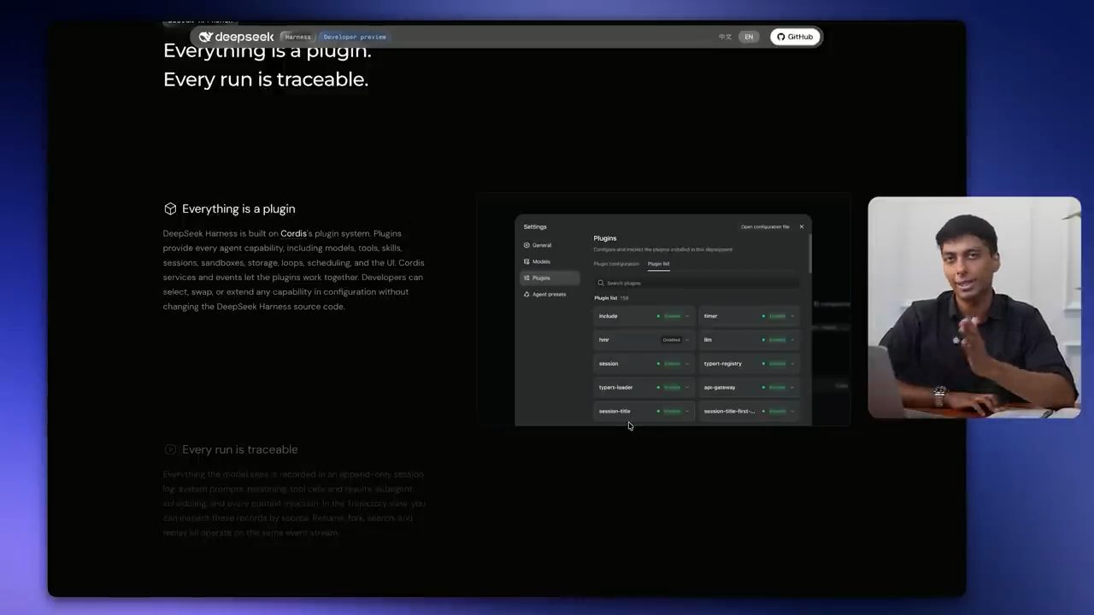1094x615 pixels.
Task: Switch to the Plugin list tab
Action: coord(658,264)
